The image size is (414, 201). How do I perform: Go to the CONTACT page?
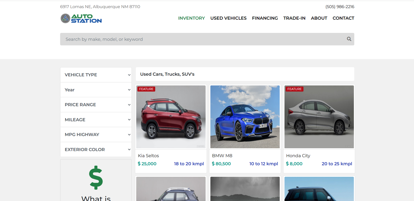(x=343, y=18)
